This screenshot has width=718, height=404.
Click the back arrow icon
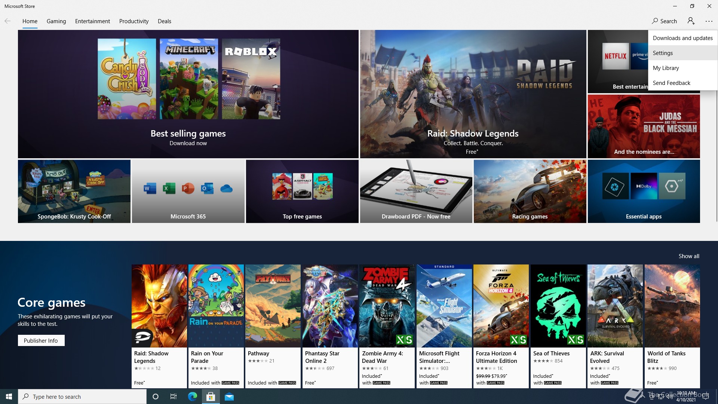coord(7,21)
